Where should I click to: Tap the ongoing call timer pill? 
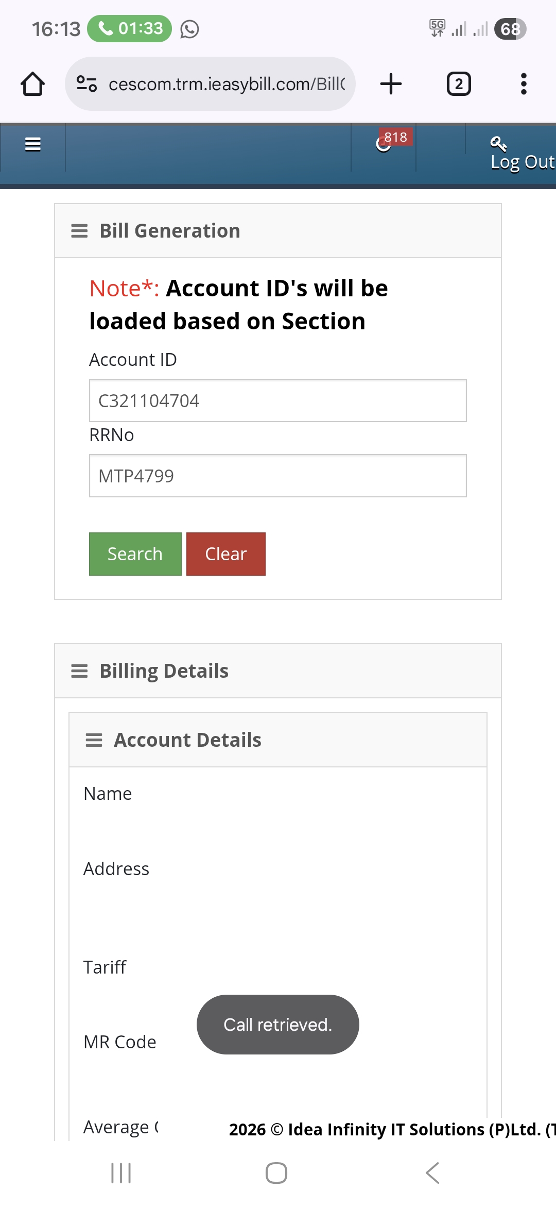click(130, 28)
